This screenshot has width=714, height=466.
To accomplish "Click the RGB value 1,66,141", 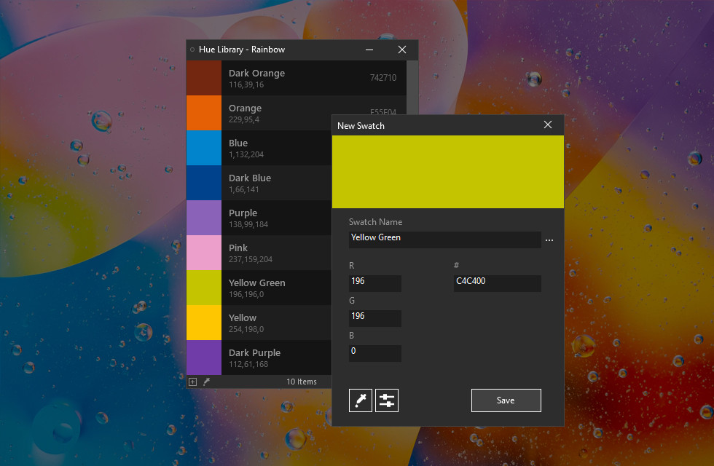I will pos(243,190).
